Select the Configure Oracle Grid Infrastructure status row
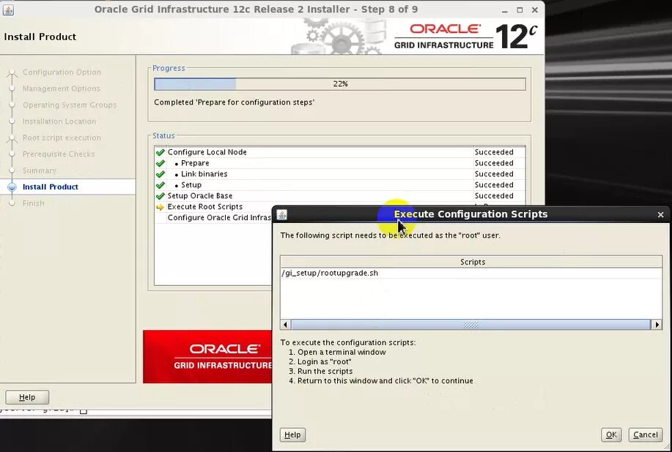 [x=213, y=218]
